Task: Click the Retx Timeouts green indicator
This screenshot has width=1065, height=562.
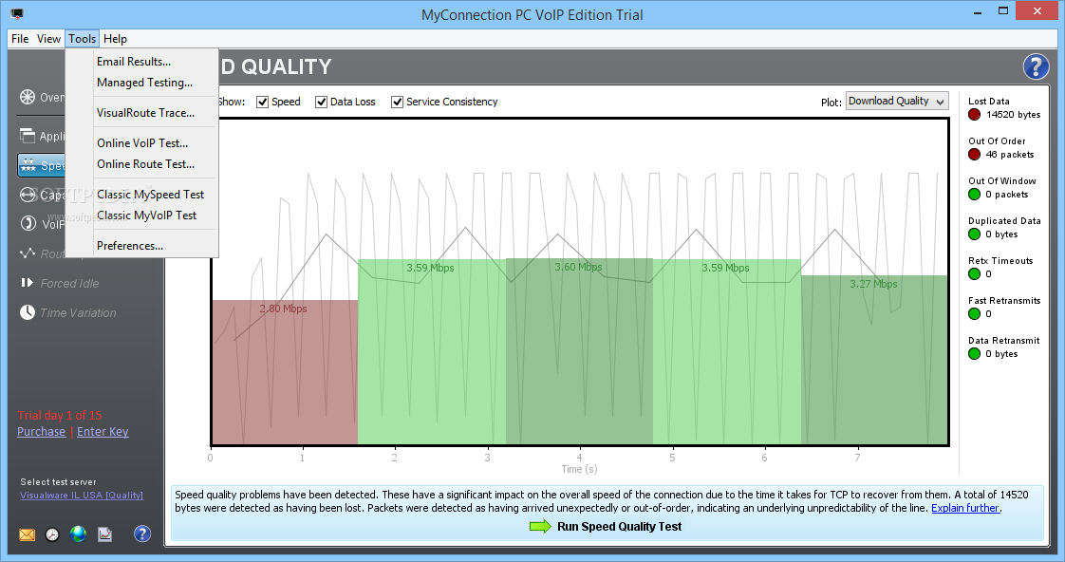Action: pos(974,273)
